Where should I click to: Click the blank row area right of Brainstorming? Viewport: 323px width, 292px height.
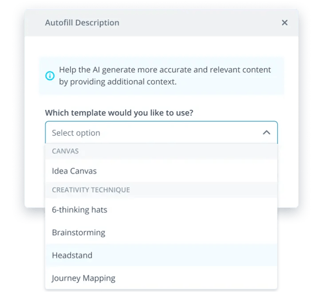click(x=191, y=232)
